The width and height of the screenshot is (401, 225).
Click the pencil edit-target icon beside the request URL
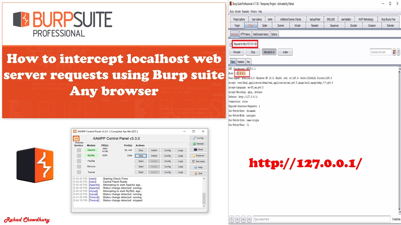coord(231,44)
